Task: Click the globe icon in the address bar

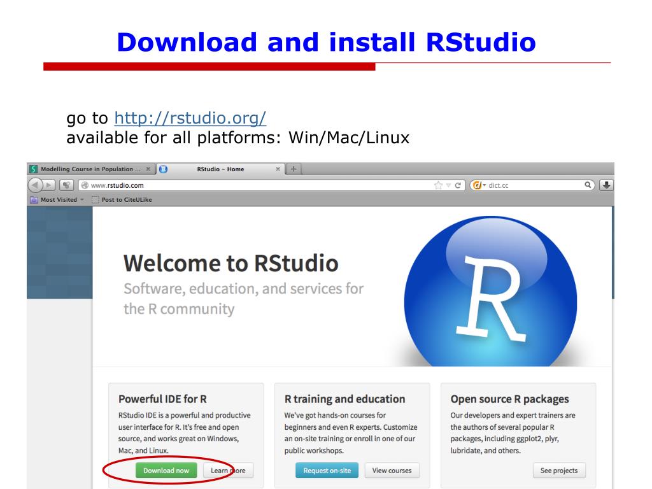Action: click(x=85, y=185)
